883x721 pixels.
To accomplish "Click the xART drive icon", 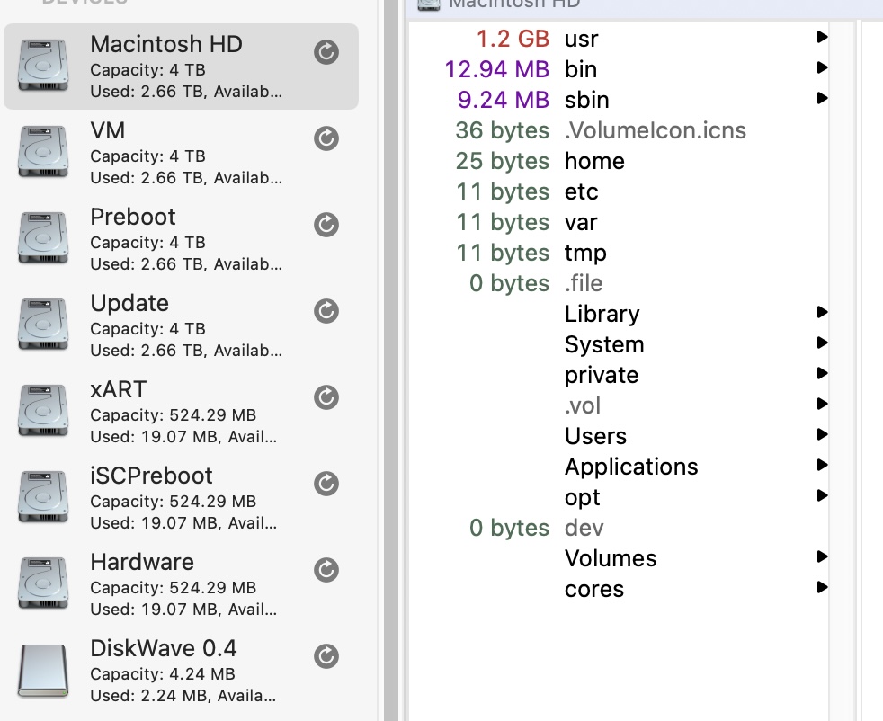I will (43, 410).
